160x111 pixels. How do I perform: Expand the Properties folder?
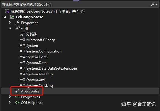point(10,23)
